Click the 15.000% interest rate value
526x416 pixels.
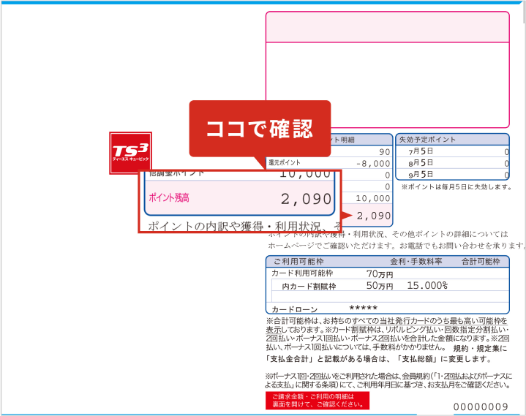coord(427,286)
